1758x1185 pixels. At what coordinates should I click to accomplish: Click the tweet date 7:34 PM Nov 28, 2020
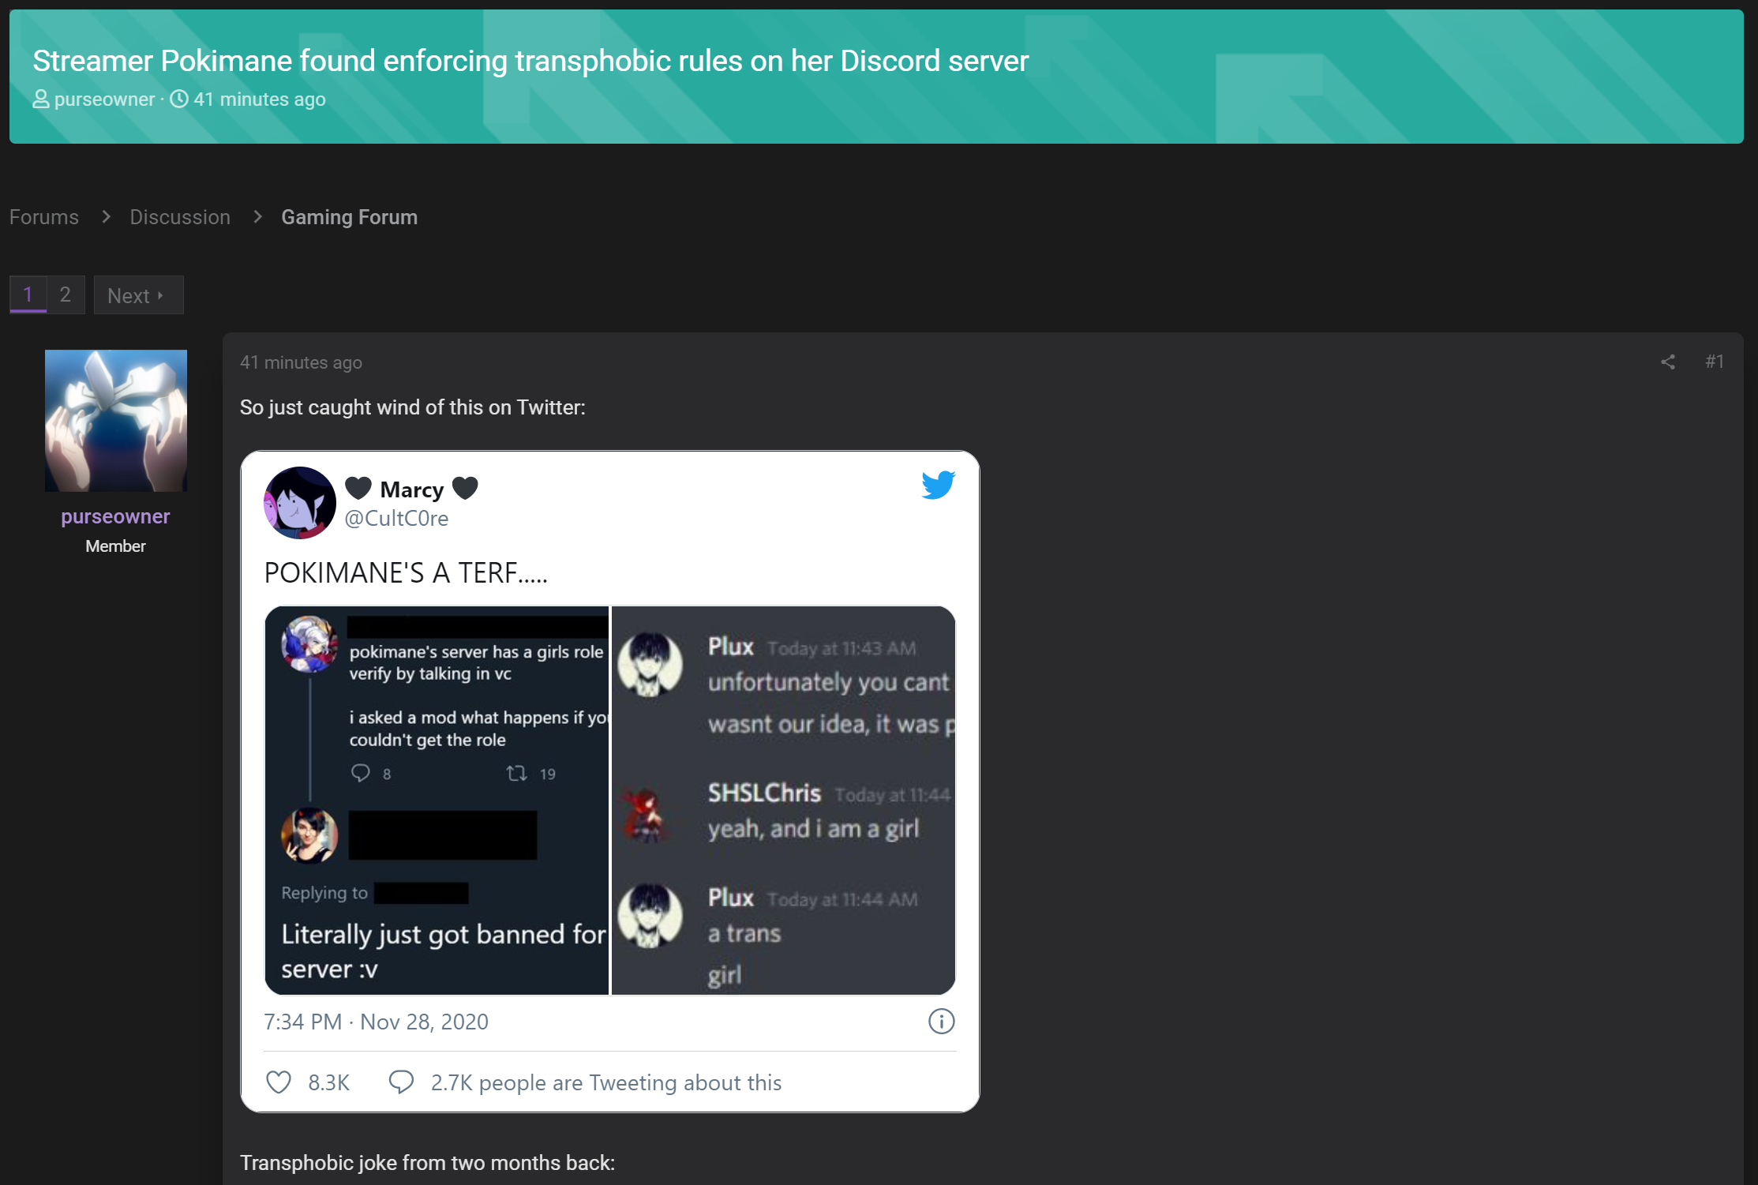(x=376, y=1022)
